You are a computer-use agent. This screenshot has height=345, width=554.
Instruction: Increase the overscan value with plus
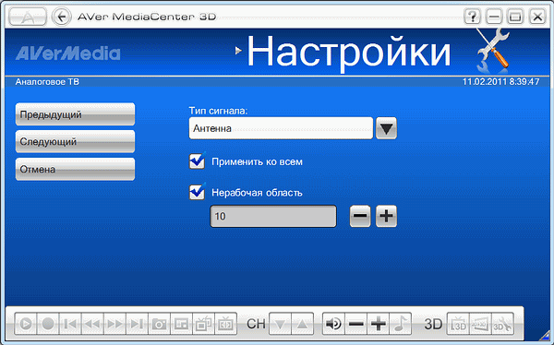(386, 216)
